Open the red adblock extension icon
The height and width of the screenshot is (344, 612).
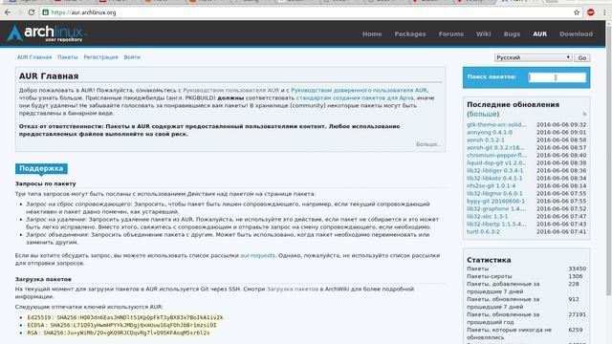(x=591, y=12)
